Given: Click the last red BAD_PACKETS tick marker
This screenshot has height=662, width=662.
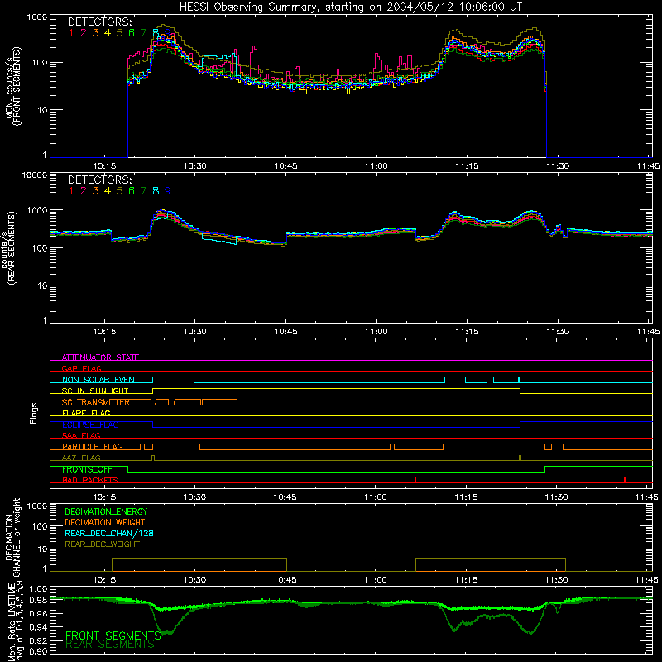Looking at the screenshot, I should [x=625, y=480].
